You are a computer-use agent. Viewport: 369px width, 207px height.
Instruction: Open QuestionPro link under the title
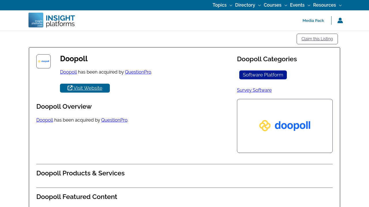click(138, 72)
